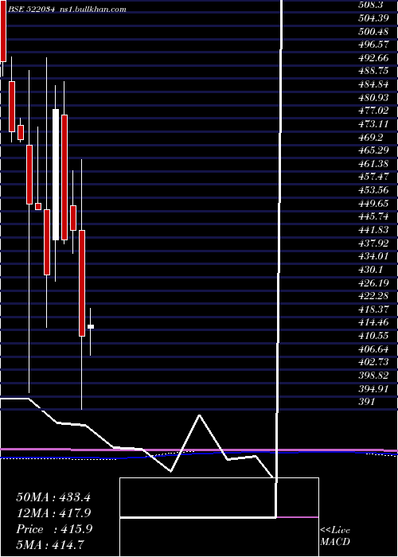Screen dimensions: 398x557
Task: Click the 398.82 price axis label
Action: [x=373, y=376]
